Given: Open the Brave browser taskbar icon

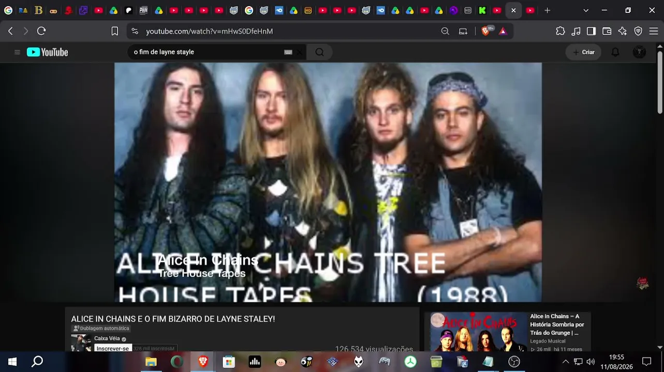Looking at the screenshot, I should click(x=203, y=362).
